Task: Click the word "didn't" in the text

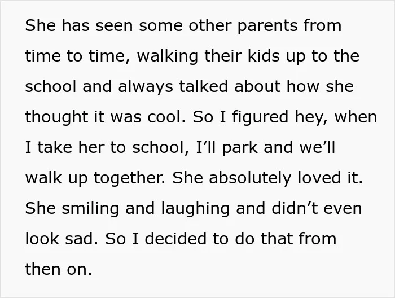Action: pos(295,208)
